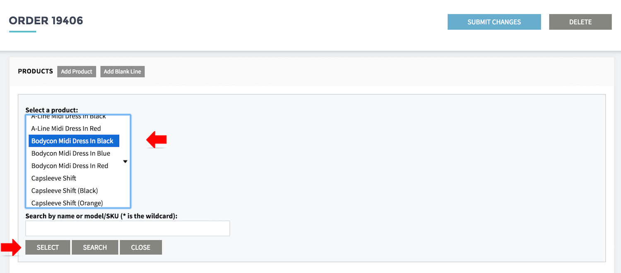Image resolution: width=621 pixels, height=273 pixels.
Task: Click the ORDER 19406 heading
Action: point(46,21)
